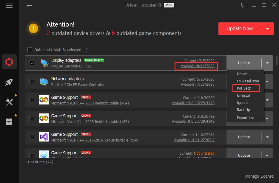279x183 pixels.
Task: Check the Network adapters checkbox
Action: (32, 81)
